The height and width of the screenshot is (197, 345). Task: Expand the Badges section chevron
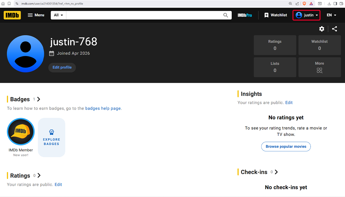click(39, 99)
